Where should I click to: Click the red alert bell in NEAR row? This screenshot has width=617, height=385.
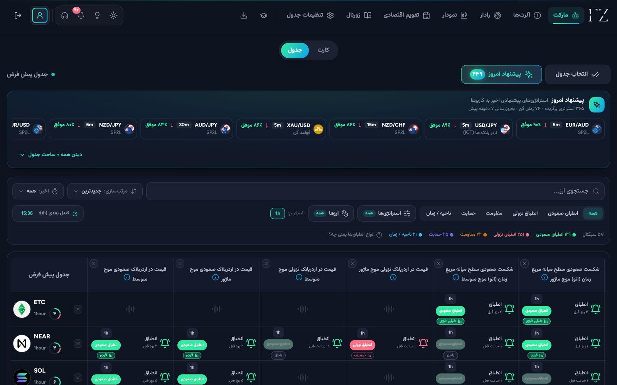tap(423, 343)
